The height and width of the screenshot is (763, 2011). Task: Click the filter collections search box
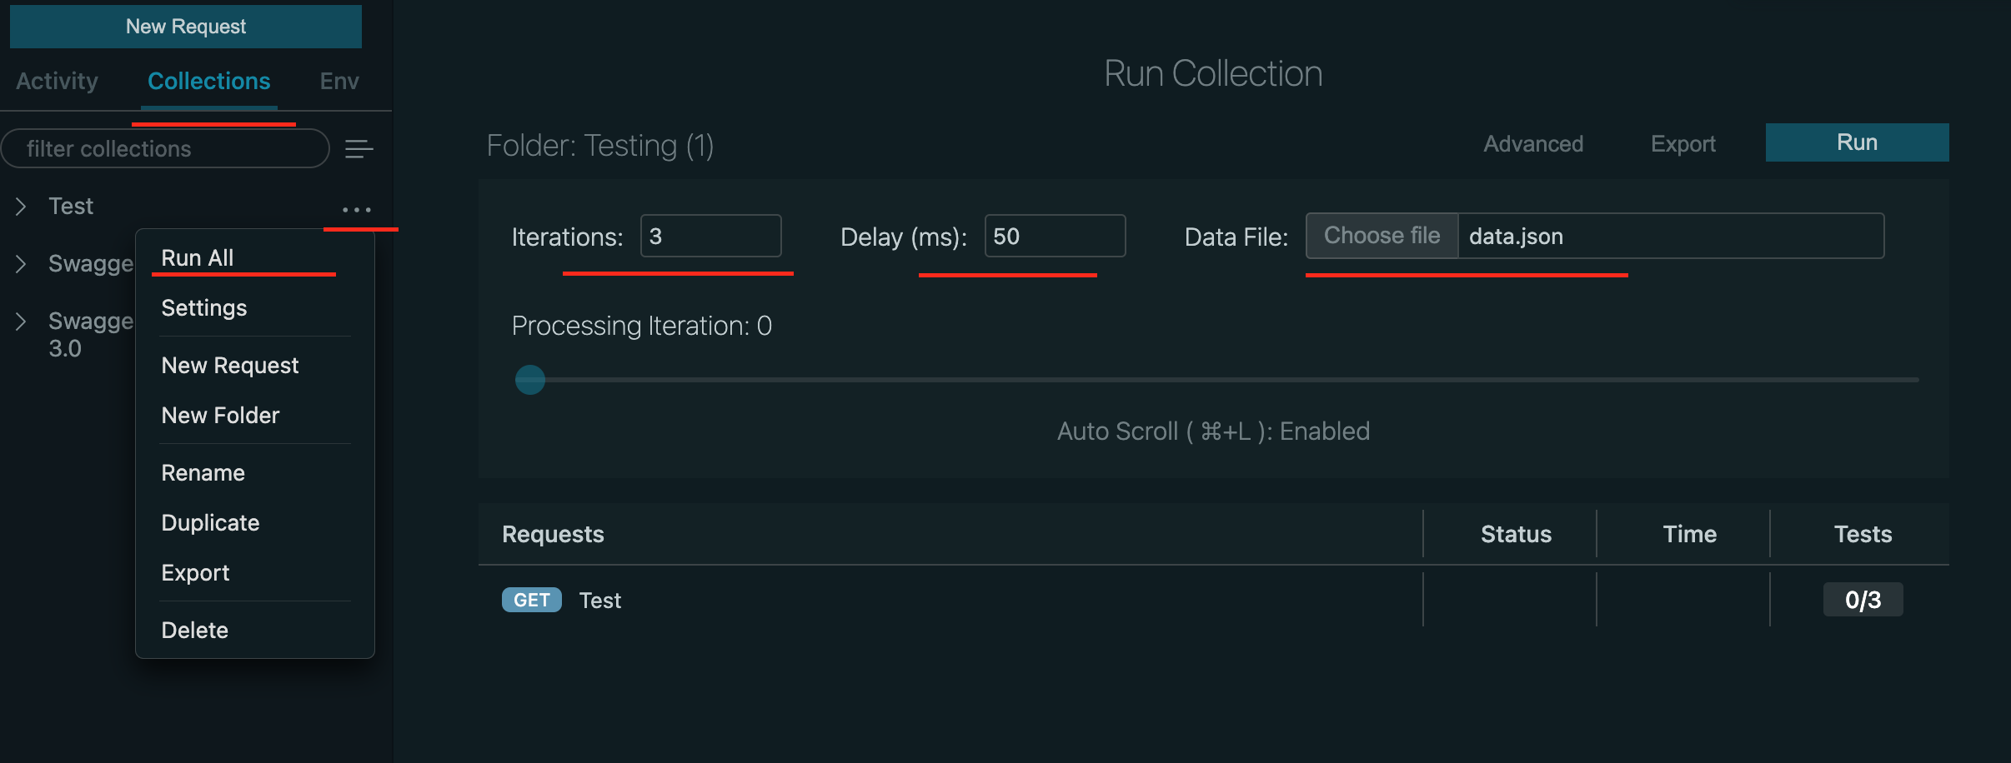pyautogui.click(x=164, y=148)
